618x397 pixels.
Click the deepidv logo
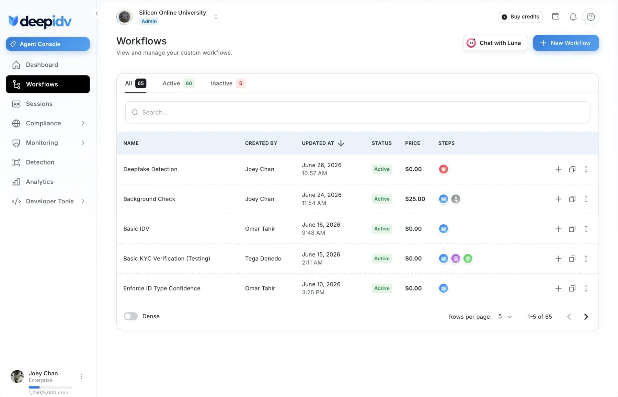coord(40,22)
